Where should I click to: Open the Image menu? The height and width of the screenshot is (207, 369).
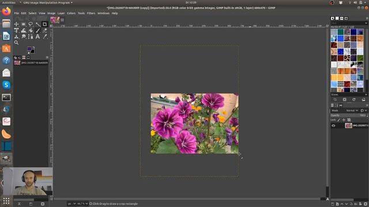(x=51, y=13)
